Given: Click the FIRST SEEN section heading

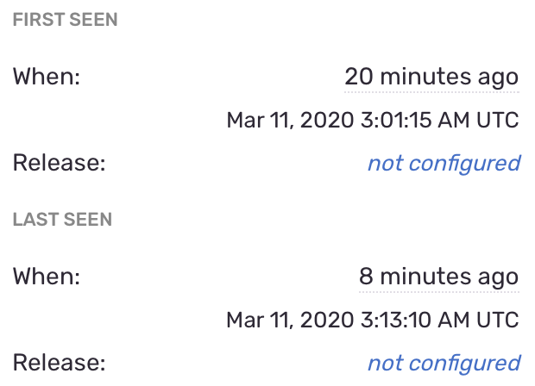Looking at the screenshot, I should click(65, 20).
